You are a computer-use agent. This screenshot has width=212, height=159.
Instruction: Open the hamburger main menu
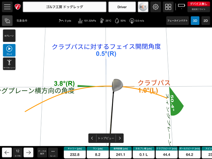(7, 7)
